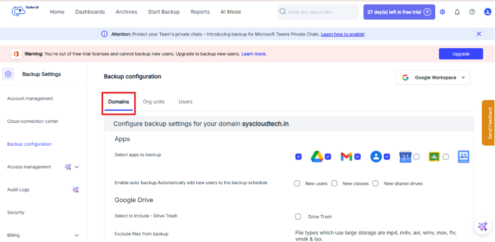495x242 pixels.
Task: Click the Gmail app icon
Action: coord(346,157)
